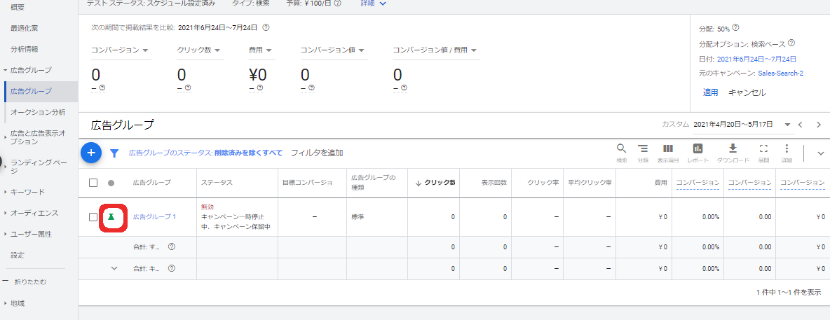Click the キャンセル cancel button

click(x=747, y=92)
